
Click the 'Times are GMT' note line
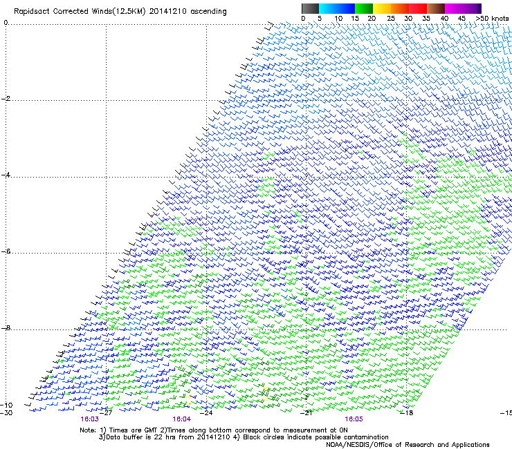[214, 430]
